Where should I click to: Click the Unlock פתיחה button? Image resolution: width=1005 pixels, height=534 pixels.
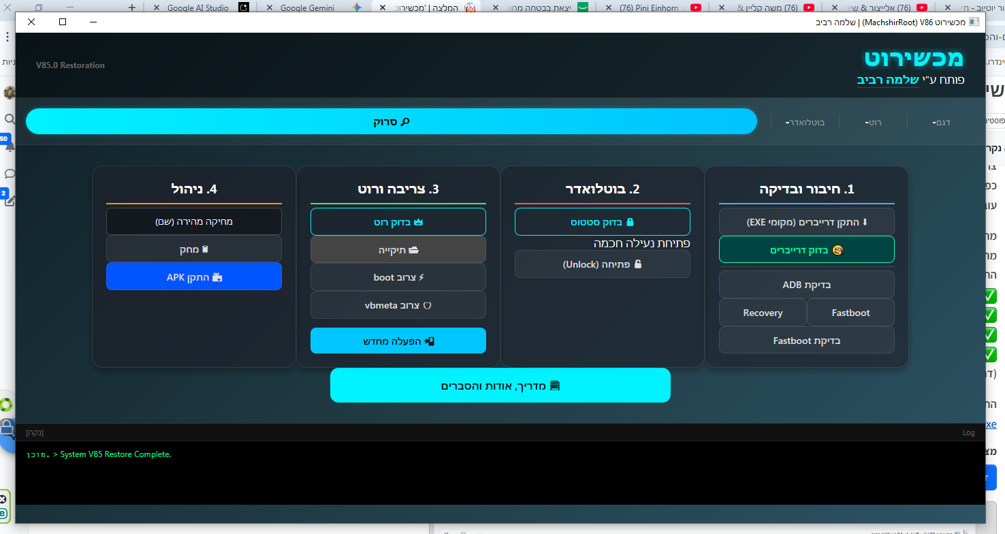tap(602, 264)
